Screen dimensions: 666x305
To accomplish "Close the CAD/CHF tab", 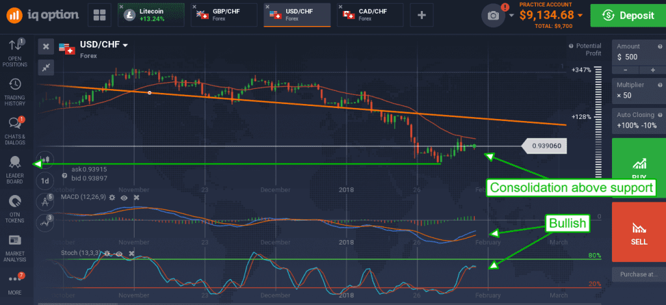I will pyautogui.click(x=340, y=7).
